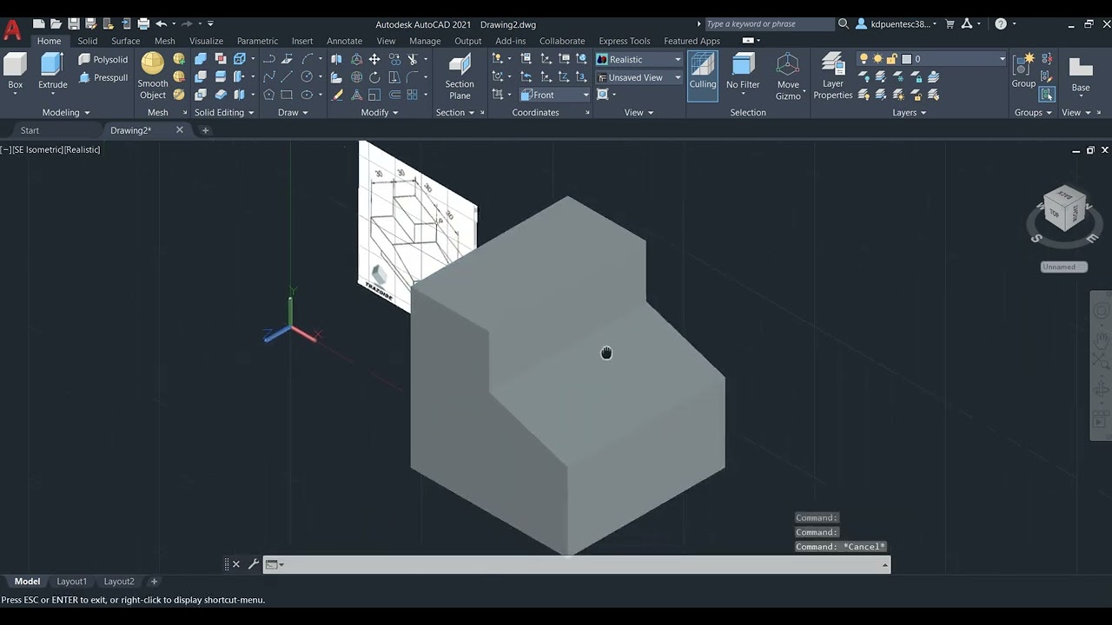Open the AutoCAD application menu logo
Image resolution: width=1112 pixels, height=625 pixels.
(12, 30)
